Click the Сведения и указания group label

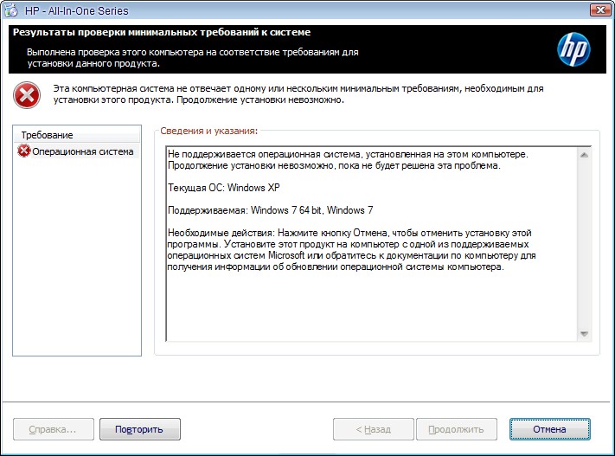(209, 131)
